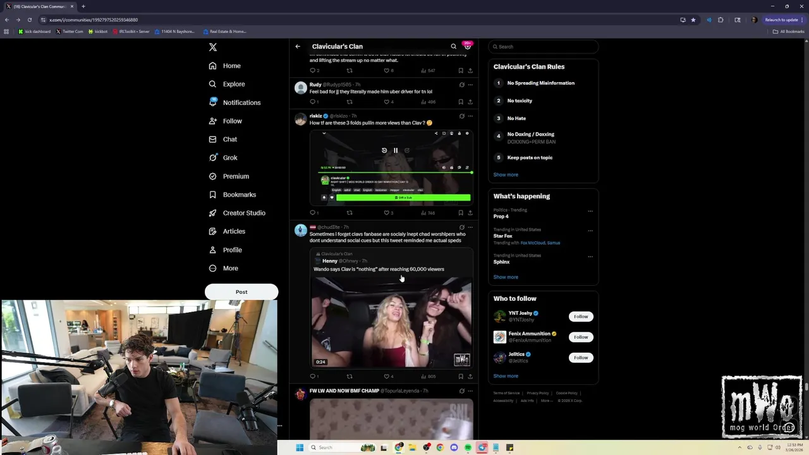The image size is (809, 455).
Task: Open All Bookmarks folder
Action: click(788, 32)
